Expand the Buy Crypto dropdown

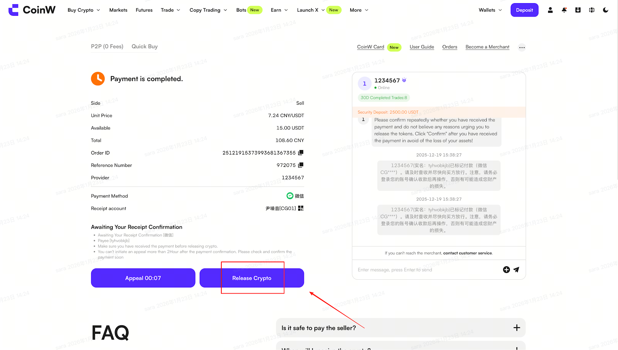pyautogui.click(x=83, y=10)
